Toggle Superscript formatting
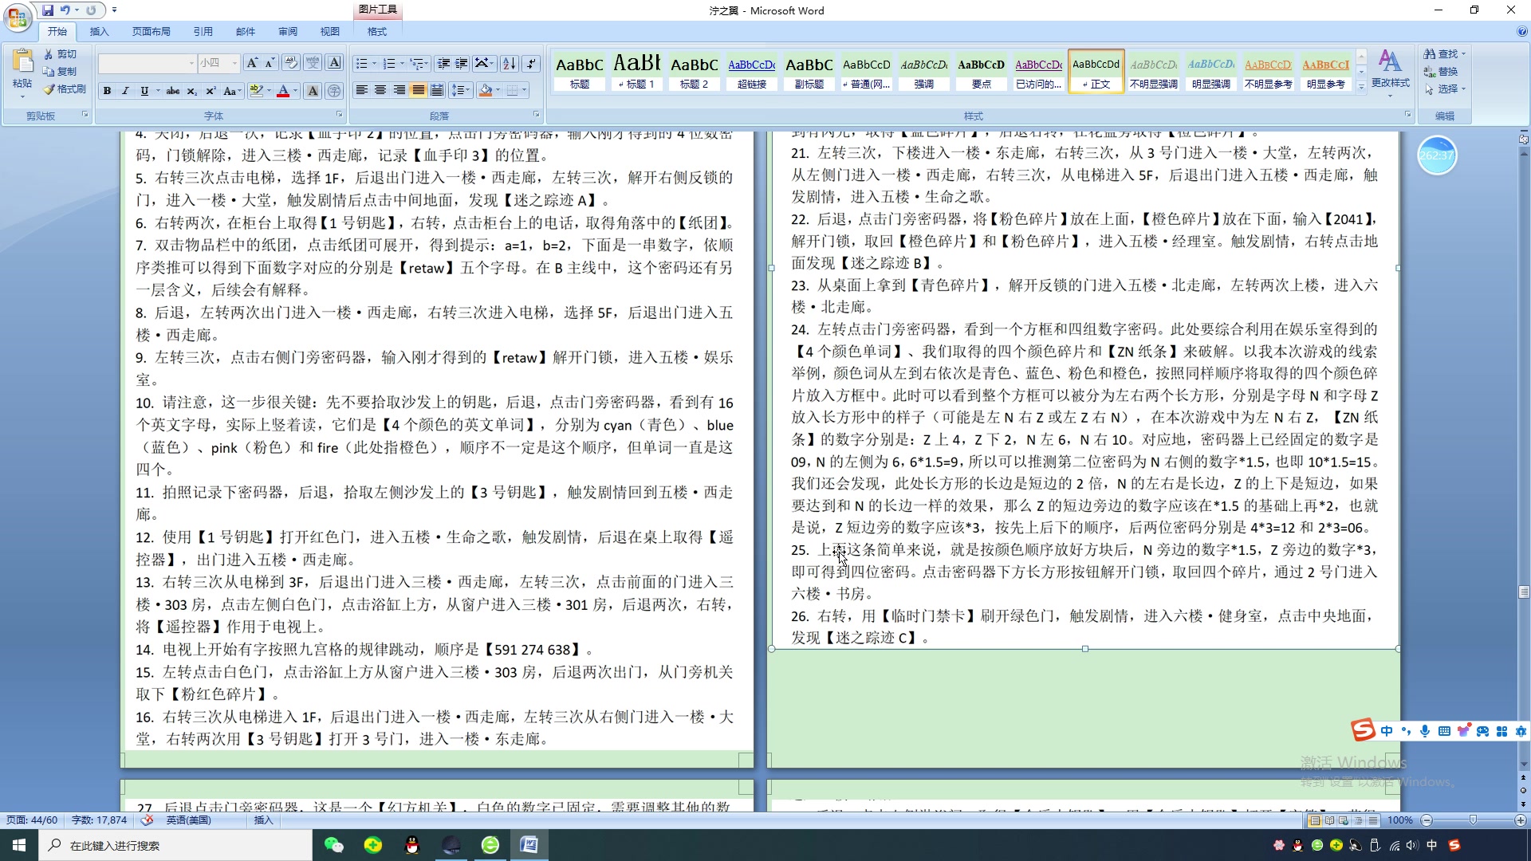 click(x=211, y=91)
